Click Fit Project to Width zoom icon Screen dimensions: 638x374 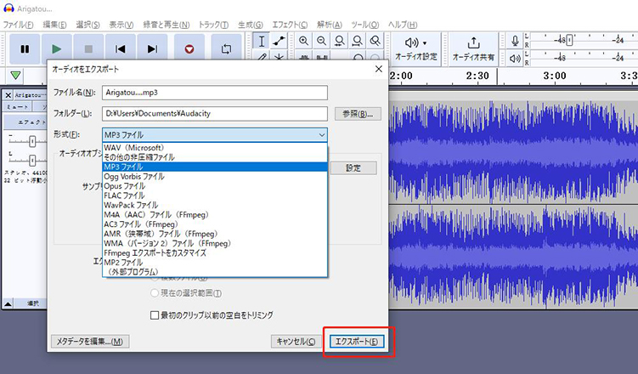(x=358, y=41)
